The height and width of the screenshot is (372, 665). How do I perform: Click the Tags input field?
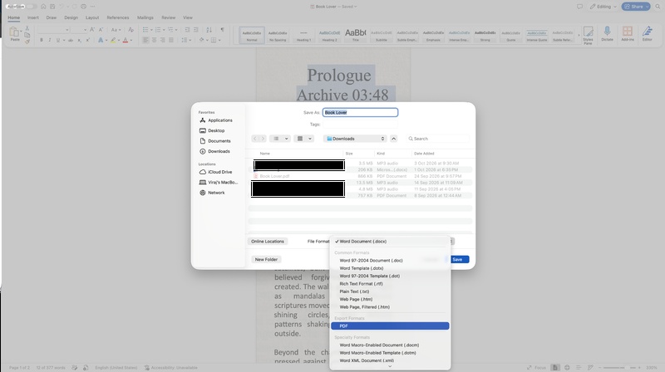pyautogui.click(x=360, y=125)
